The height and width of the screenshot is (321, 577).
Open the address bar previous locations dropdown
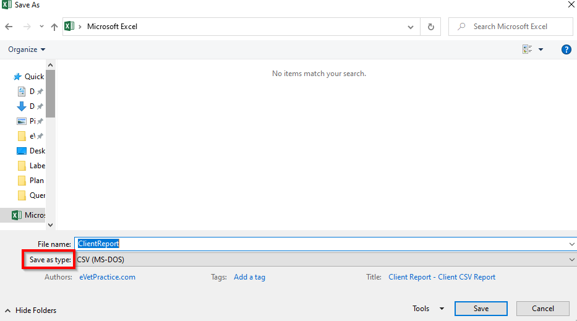click(410, 27)
